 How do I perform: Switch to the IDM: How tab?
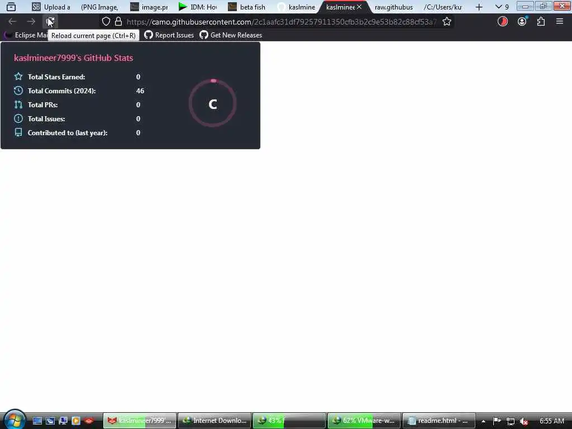click(x=198, y=7)
